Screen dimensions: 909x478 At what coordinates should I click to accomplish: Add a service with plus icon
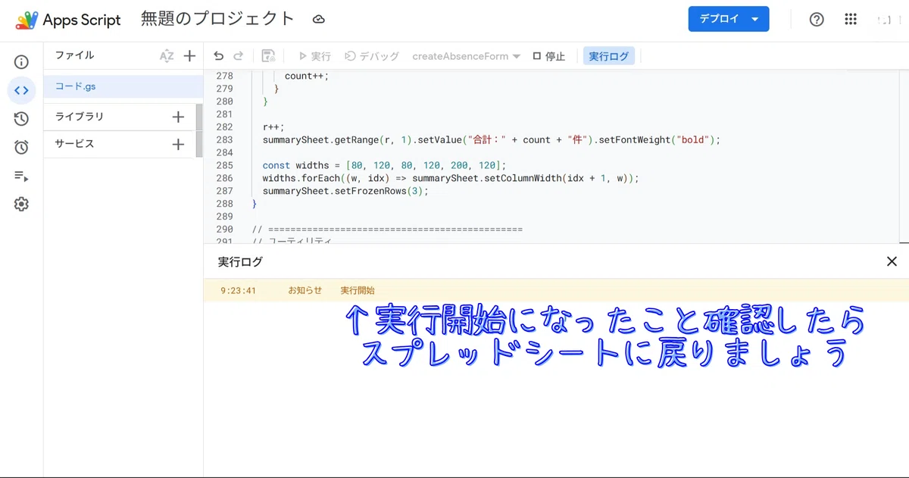178,144
